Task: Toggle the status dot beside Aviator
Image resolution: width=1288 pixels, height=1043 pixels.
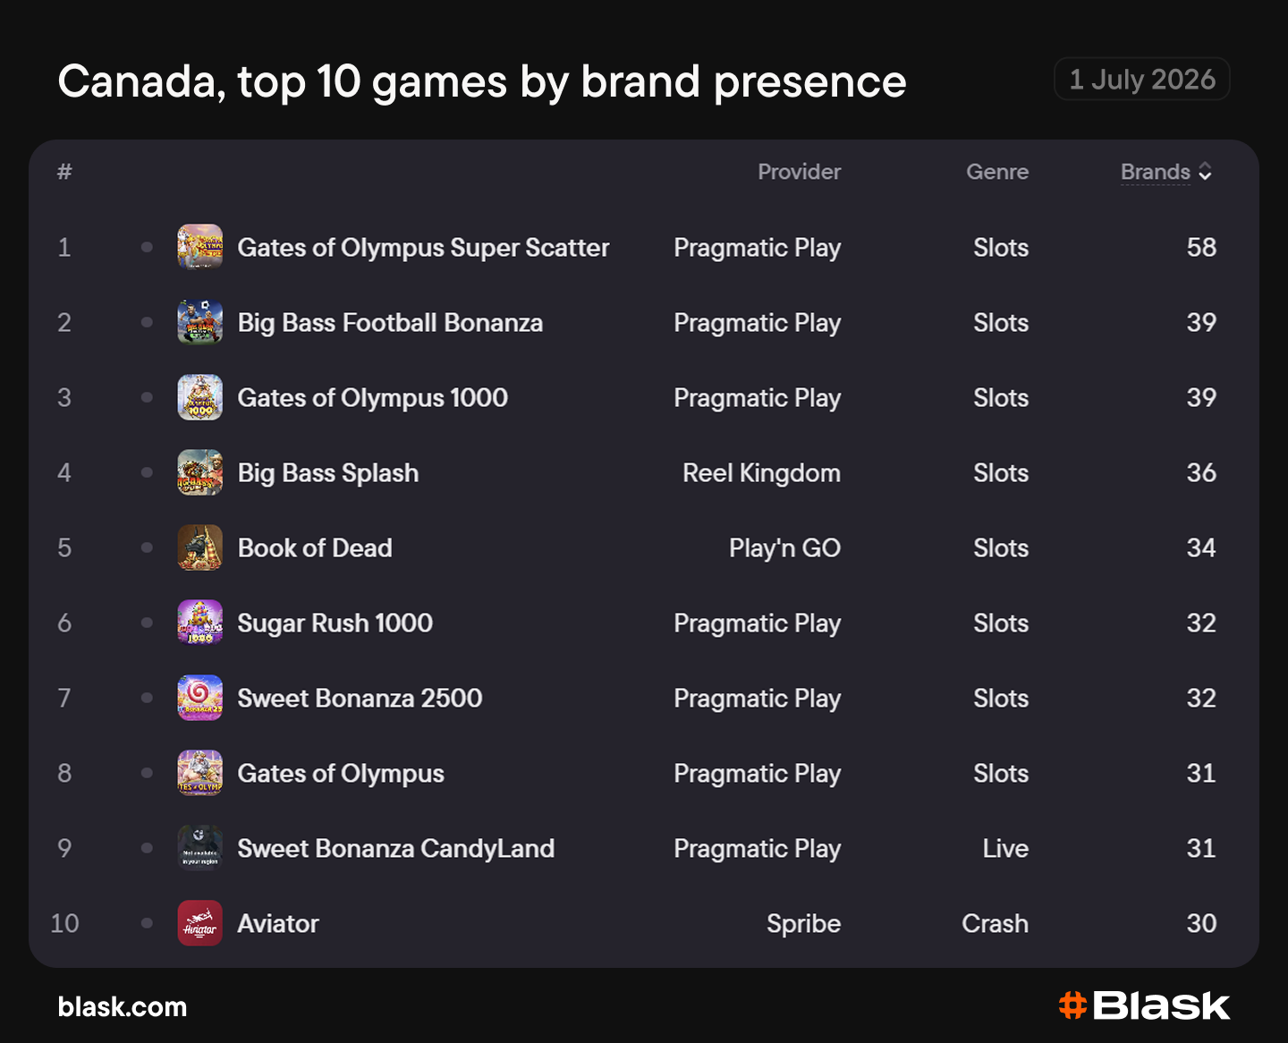Action: (147, 923)
